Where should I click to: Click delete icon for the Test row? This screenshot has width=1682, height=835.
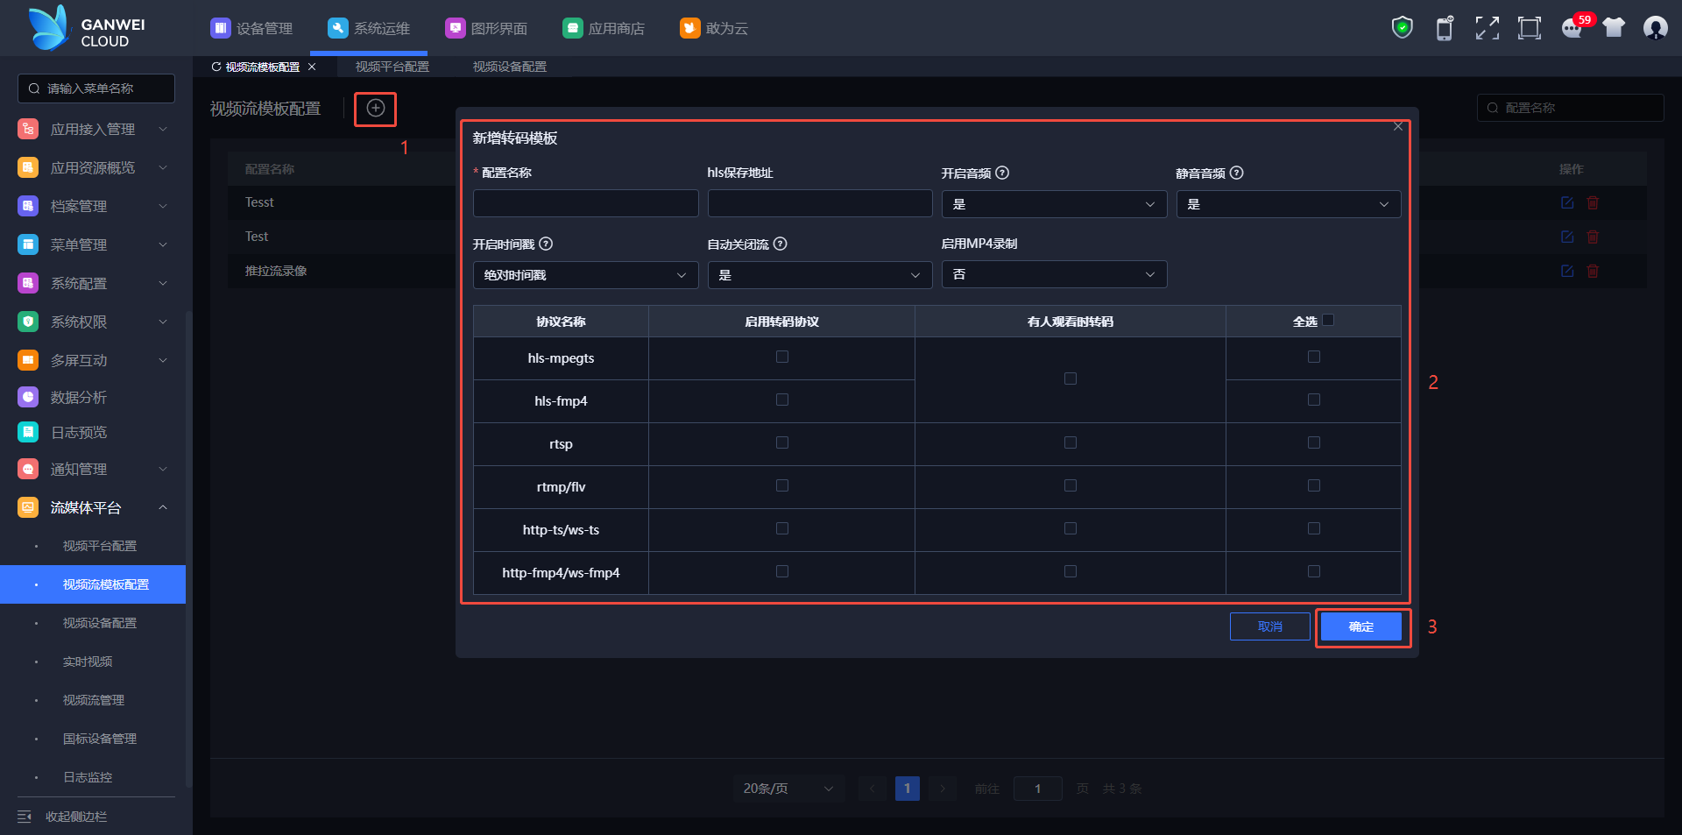[x=1593, y=237]
